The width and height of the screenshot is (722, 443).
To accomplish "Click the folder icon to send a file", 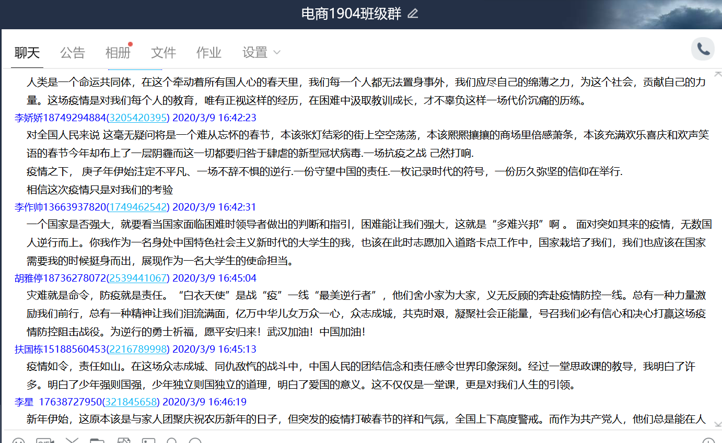I will click(x=97, y=440).
